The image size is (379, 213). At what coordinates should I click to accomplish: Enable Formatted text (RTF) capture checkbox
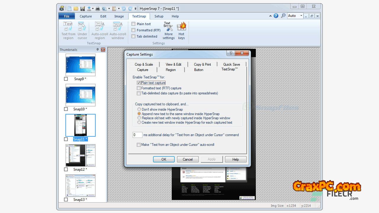pos(139,88)
